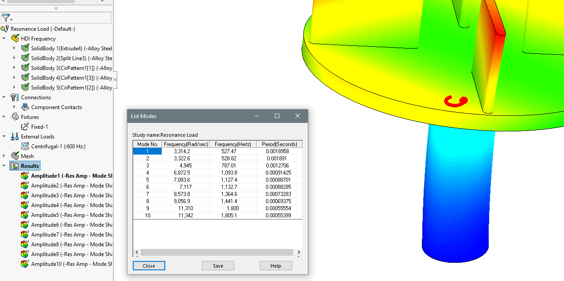Image resolution: width=564 pixels, height=281 pixels.
Task: Click the Frequency(Hertz) column header
Action: coord(233,144)
